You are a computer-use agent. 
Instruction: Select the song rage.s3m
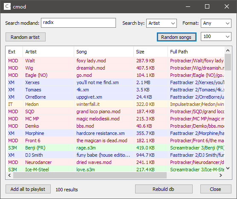point(86,148)
